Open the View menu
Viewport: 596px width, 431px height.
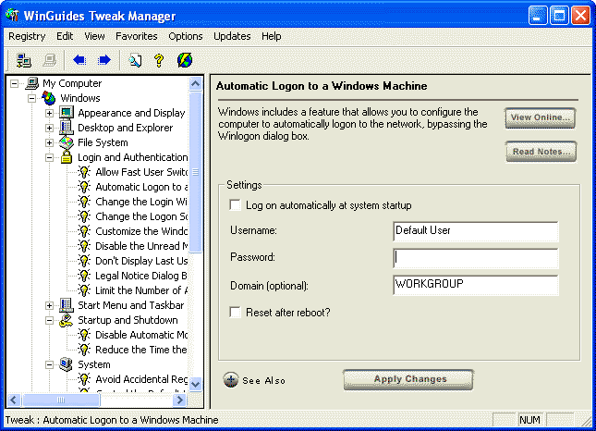pos(94,36)
